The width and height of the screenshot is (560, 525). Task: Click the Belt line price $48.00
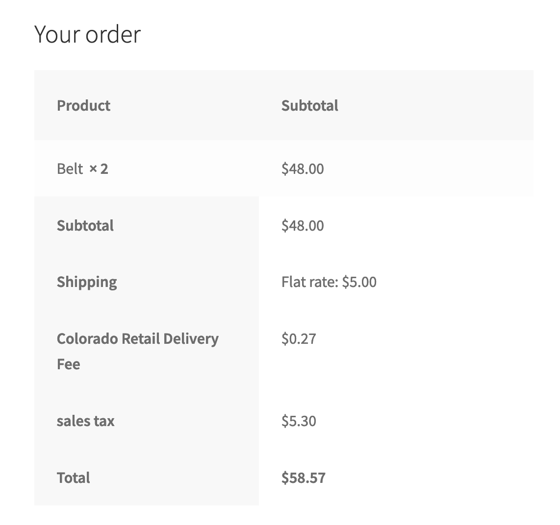(303, 169)
